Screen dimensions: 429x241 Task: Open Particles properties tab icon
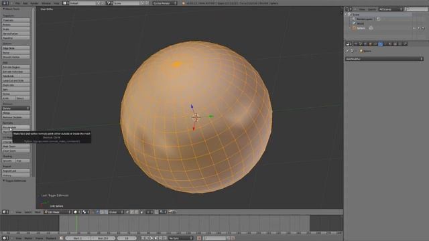[400, 44]
